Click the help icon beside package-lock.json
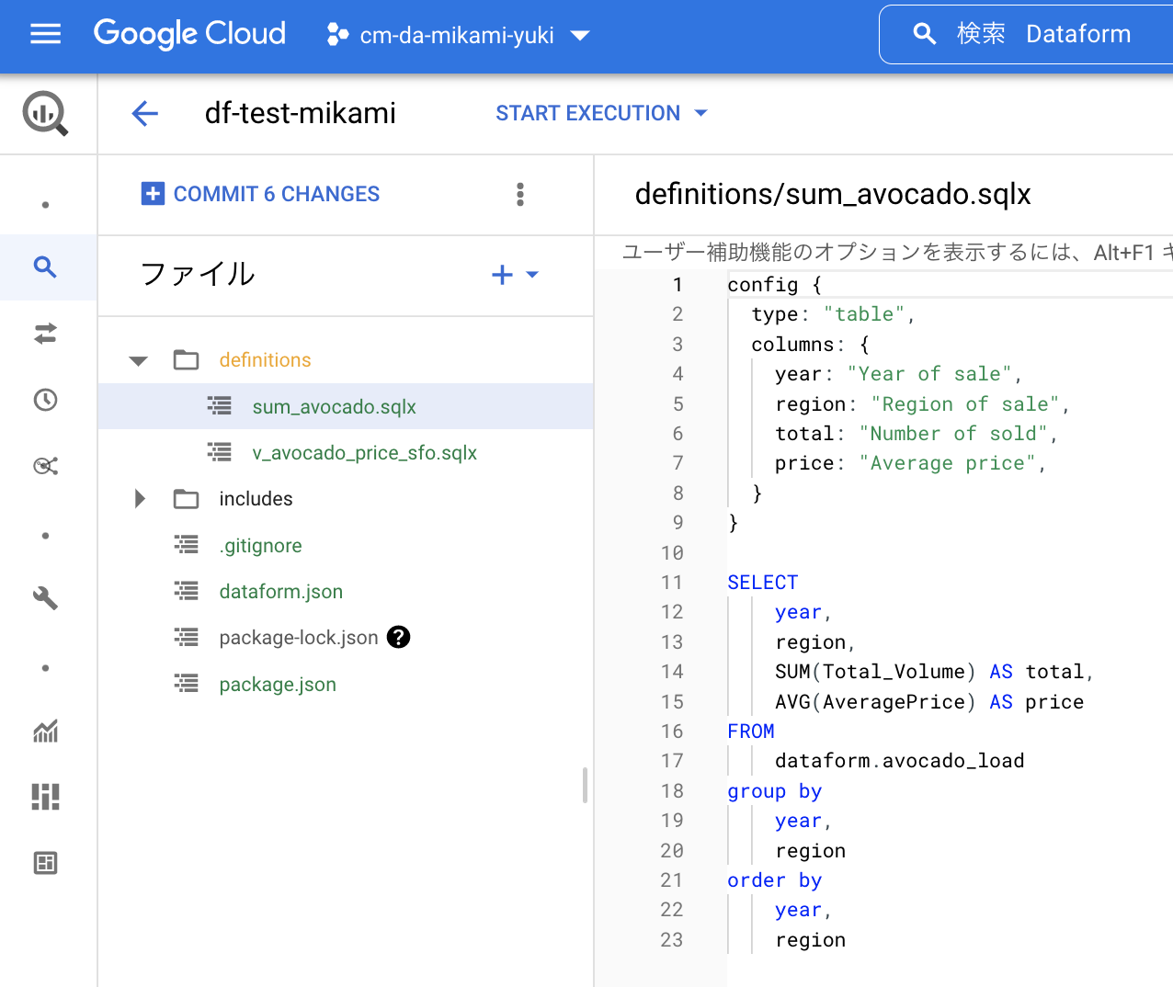 (398, 637)
